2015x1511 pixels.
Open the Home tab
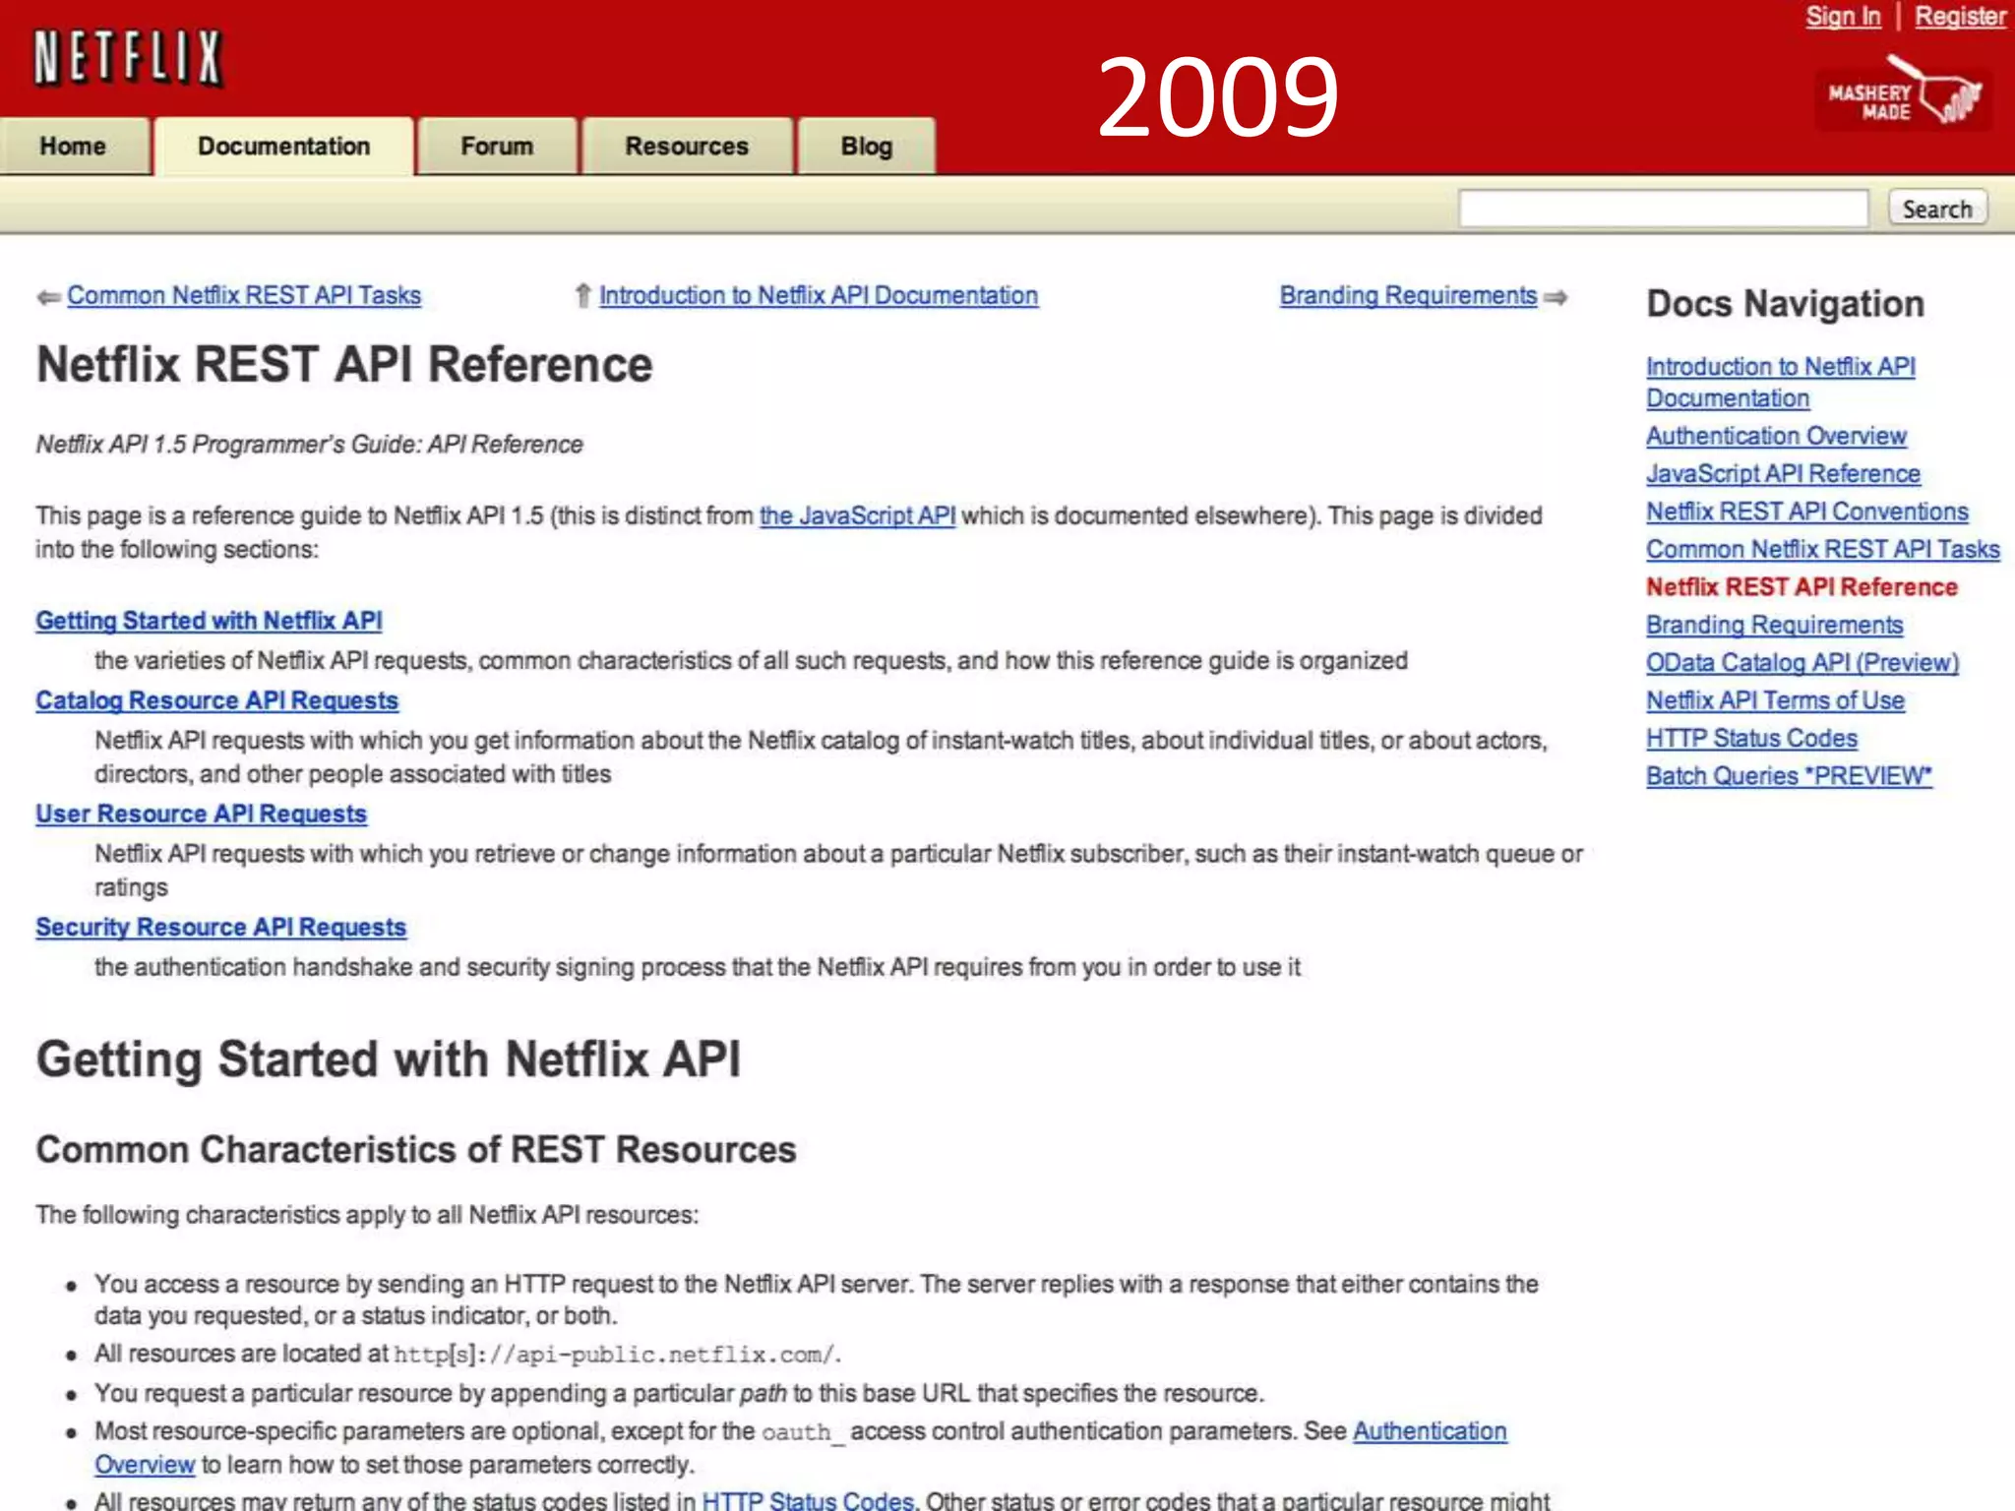coord(73,147)
